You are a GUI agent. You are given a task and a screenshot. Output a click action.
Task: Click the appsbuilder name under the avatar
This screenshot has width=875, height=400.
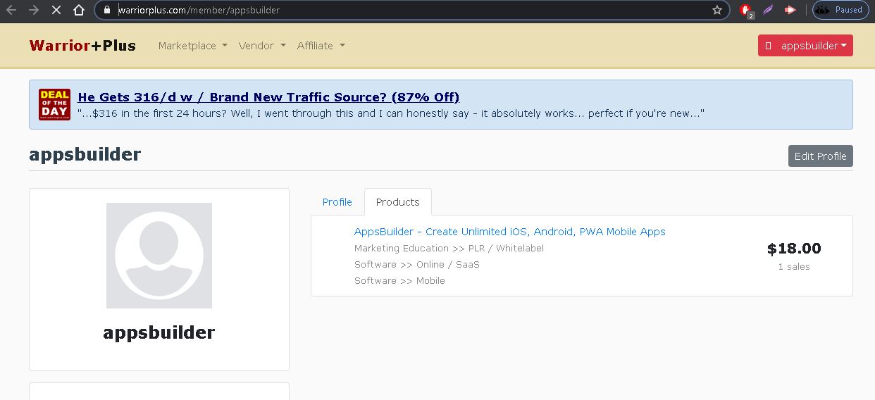[159, 332]
